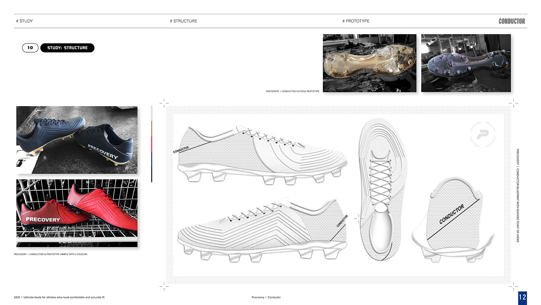This screenshot has height=305, width=541.
Task: Click the "# PROTOTYPE" header label
Action: tap(356, 21)
